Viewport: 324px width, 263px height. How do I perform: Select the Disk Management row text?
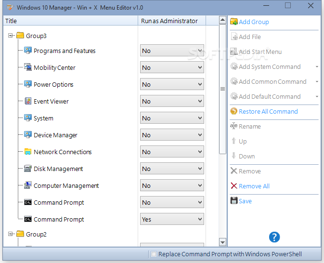[x=58, y=169]
